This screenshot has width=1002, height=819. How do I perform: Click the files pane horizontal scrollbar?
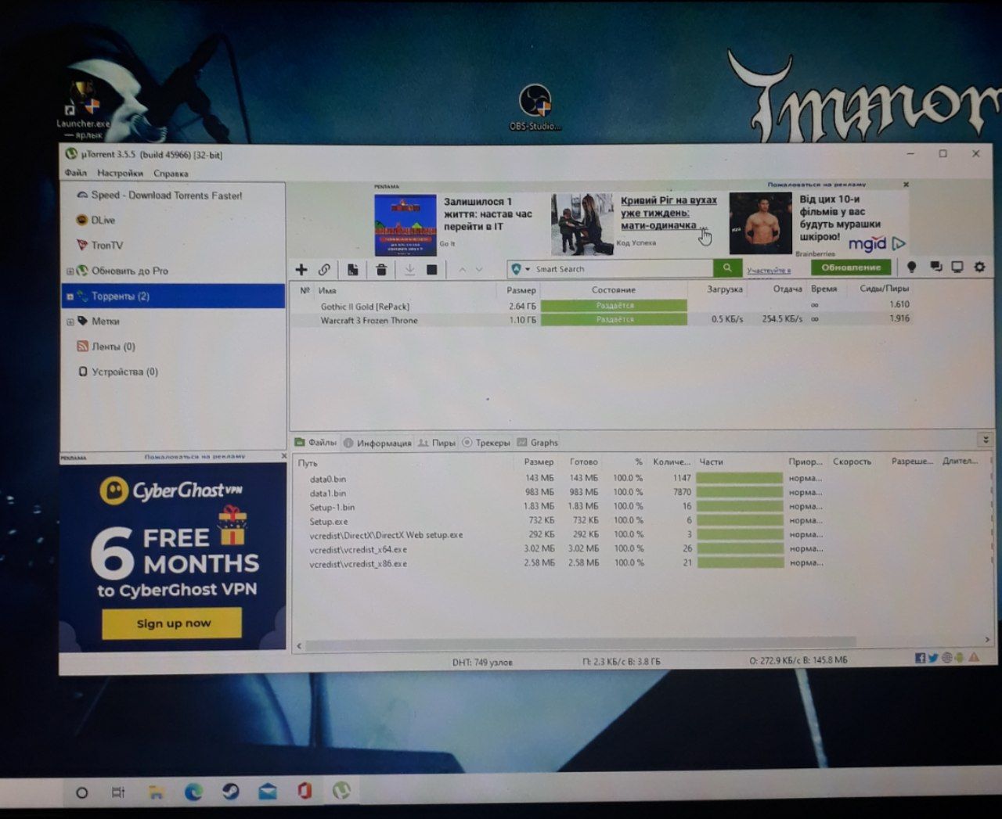point(580,643)
